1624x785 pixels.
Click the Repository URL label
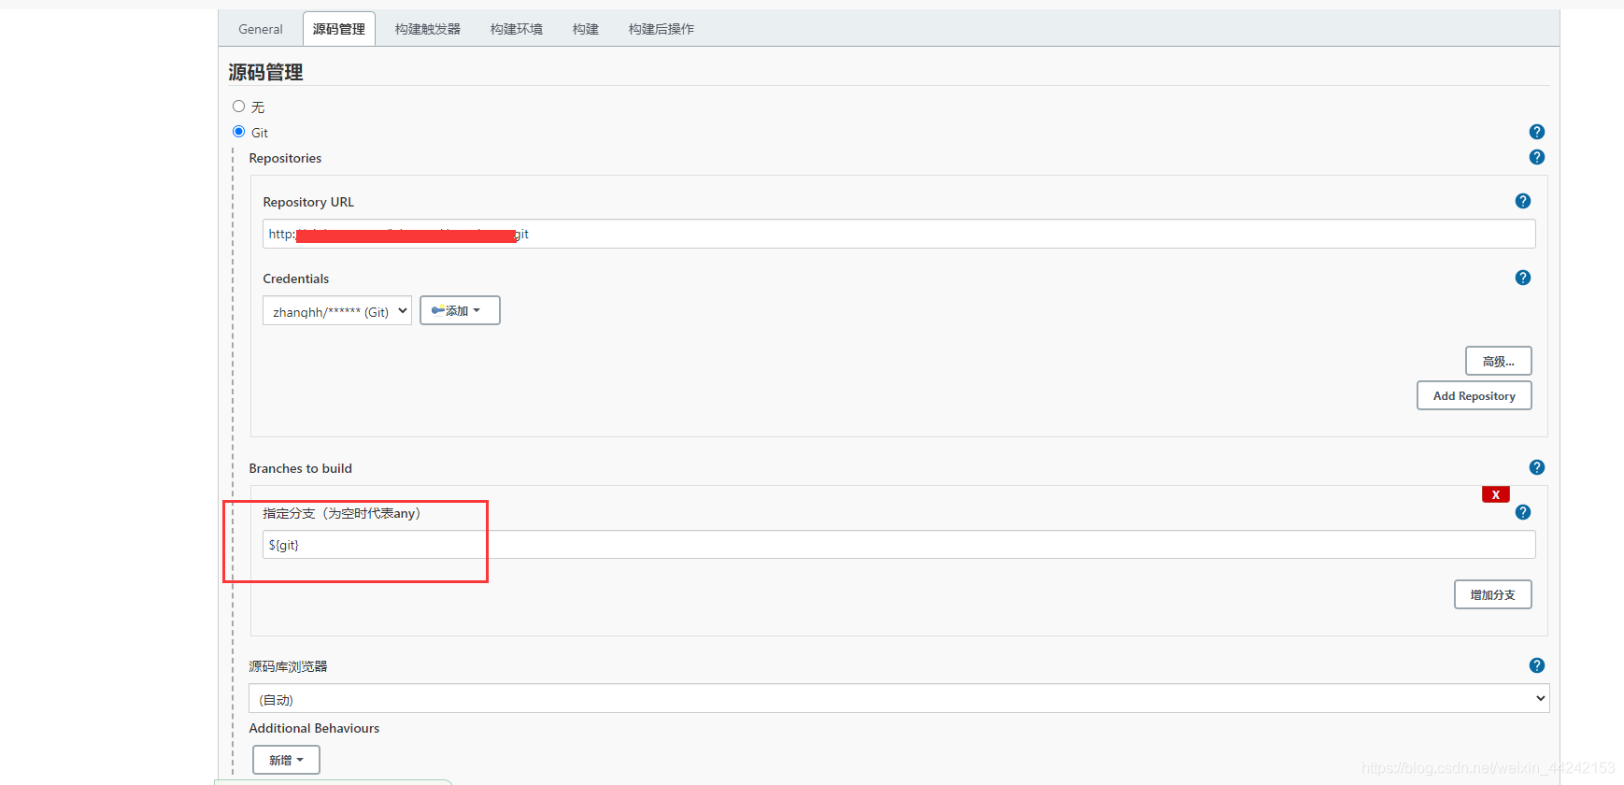pos(308,202)
